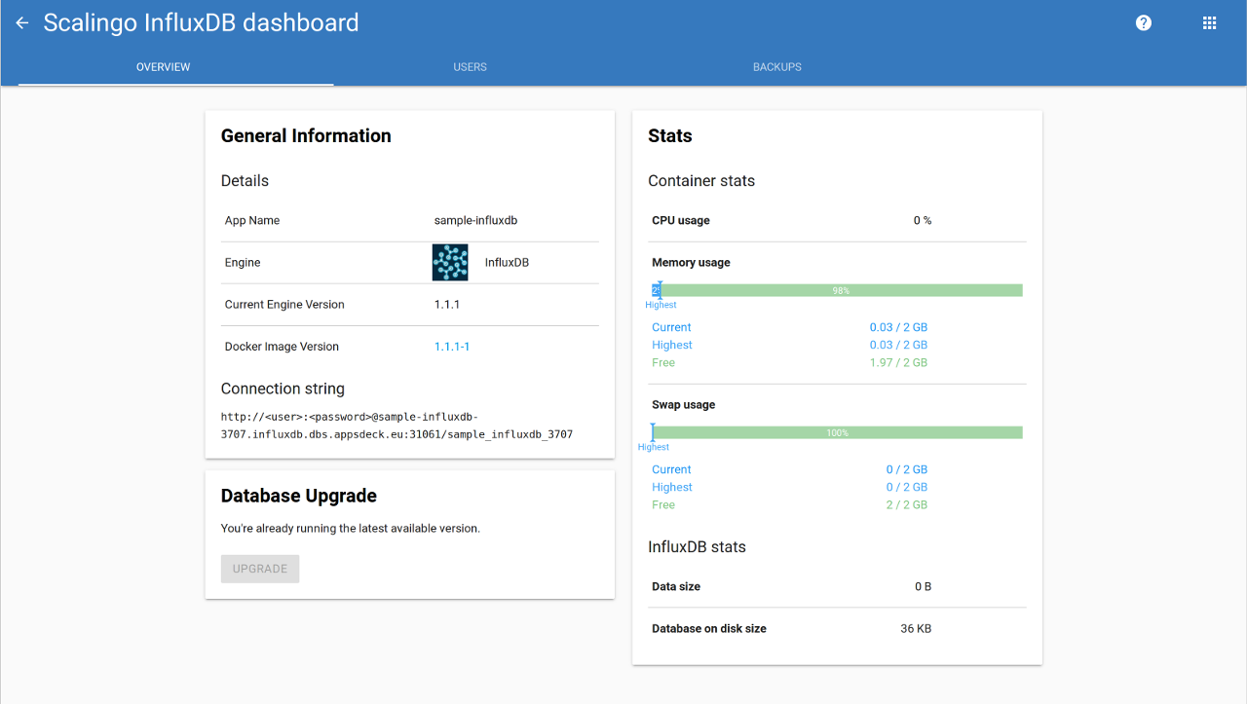Click the Data size value 0 B
Viewport: 1247px width, 704px height.
click(923, 587)
